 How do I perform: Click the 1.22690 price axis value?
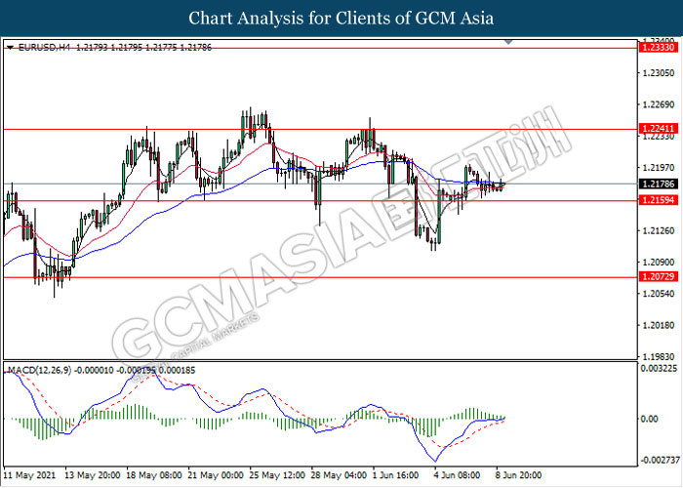[658, 104]
